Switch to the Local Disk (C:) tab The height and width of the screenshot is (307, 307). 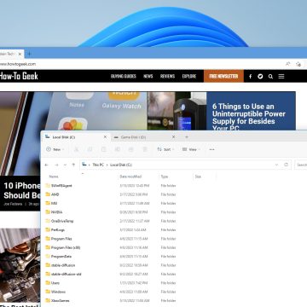point(76,137)
